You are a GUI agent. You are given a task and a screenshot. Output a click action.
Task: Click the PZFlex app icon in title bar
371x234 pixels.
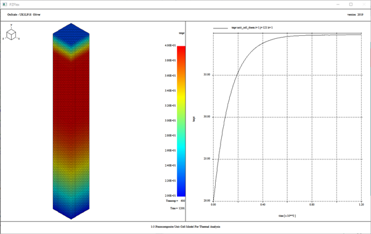click(x=4, y=4)
